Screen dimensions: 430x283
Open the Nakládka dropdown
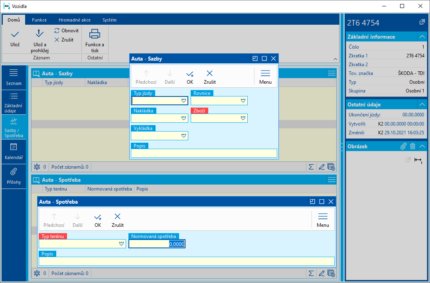click(x=183, y=118)
